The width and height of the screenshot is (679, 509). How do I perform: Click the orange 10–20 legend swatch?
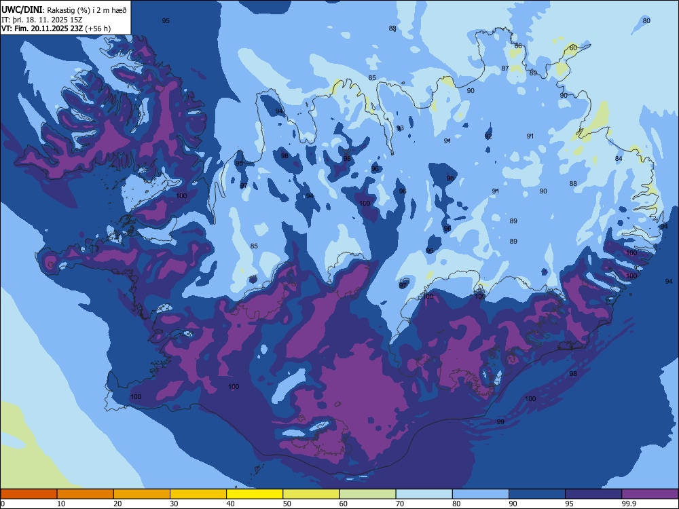pyautogui.click(x=86, y=494)
